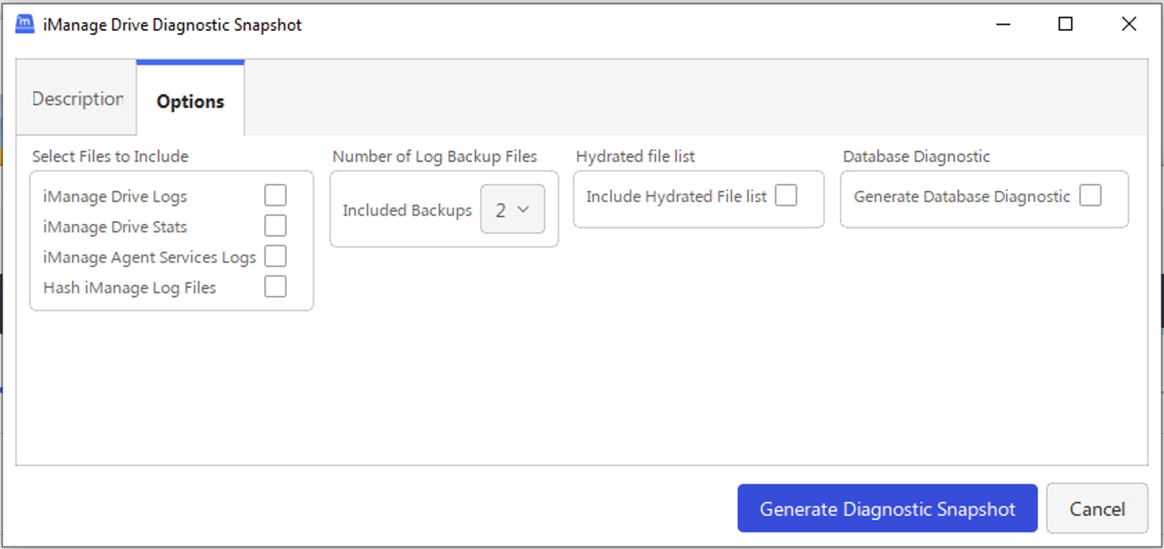Minimize the Diagnostic Snapshot window
The width and height of the screenshot is (1164, 549).
1003,24
